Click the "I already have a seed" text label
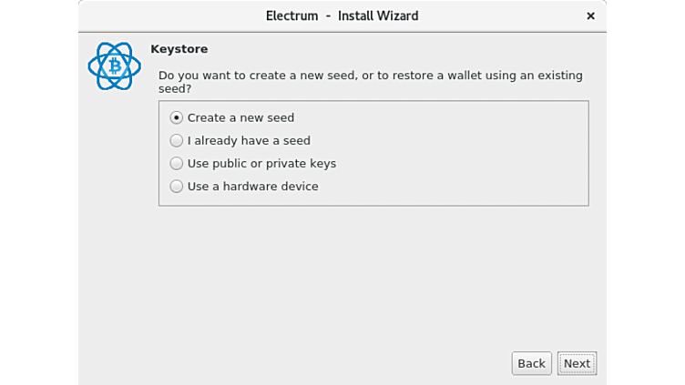Image resolution: width=685 pixels, height=385 pixels. 249,140
